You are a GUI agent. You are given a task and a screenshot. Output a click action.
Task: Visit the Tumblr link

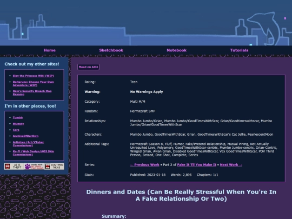18,117
